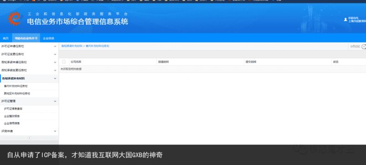This screenshot has width=366, height=165.
Task: Collapse the sidebar using the bottom handle
Action: (29, 138)
